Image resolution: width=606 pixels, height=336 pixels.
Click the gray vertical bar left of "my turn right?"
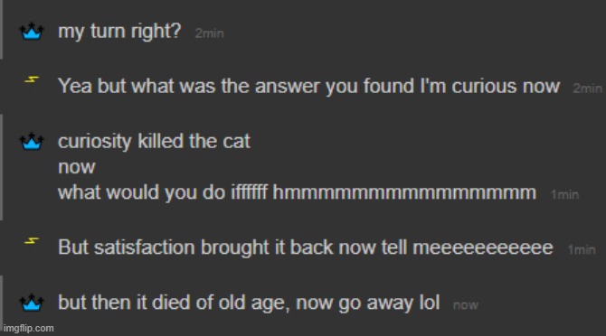[2, 29]
